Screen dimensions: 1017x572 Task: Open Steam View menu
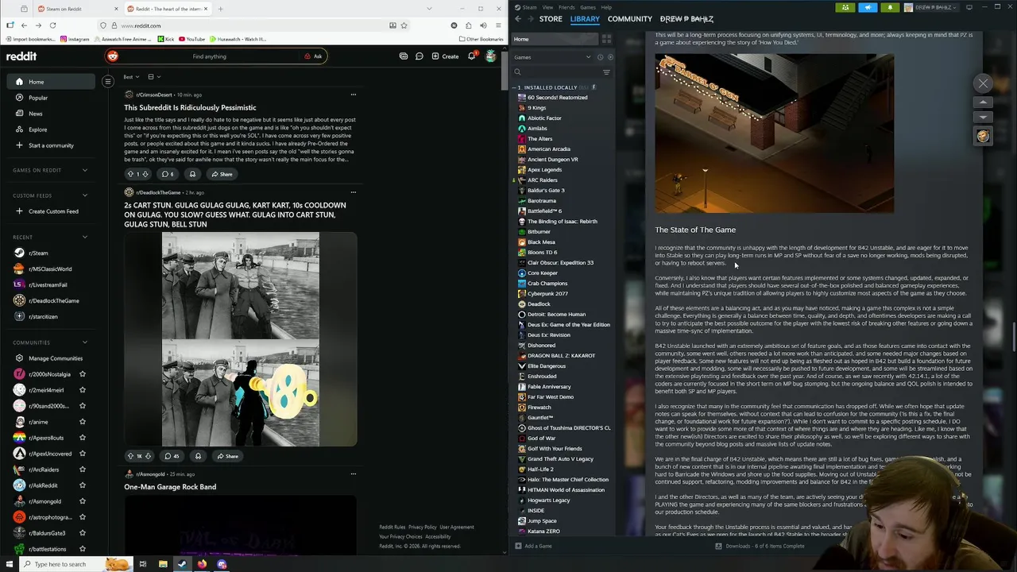[547, 7]
